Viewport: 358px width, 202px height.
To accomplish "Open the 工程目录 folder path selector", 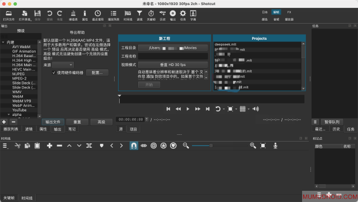I will coord(173,48).
